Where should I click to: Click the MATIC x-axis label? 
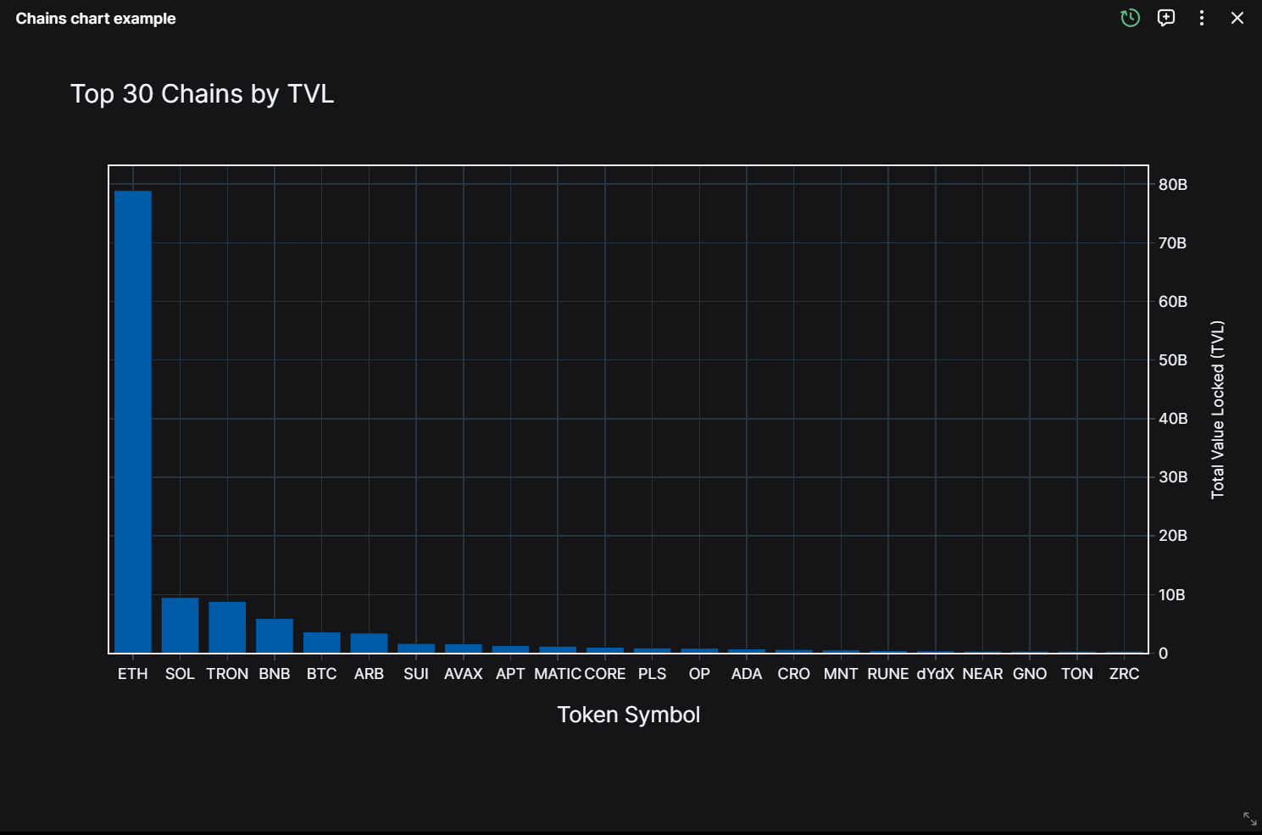point(558,674)
